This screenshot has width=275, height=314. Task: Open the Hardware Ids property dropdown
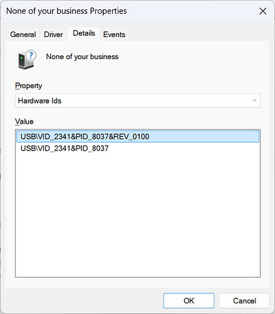pyautogui.click(x=138, y=100)
